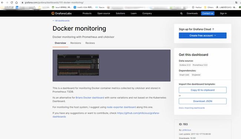This screenshot has height=139, width=241.
Task: Click the browser back arrow
Action: (x=2, y=3)
